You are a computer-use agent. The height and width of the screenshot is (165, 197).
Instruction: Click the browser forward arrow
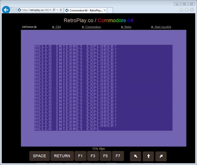tap(13, 10)
